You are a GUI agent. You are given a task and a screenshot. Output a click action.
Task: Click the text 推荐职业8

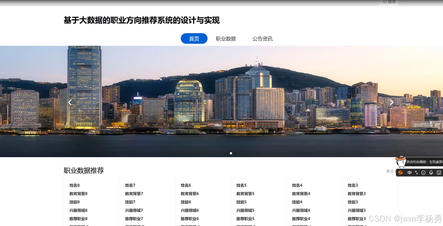pyautogui.click(x=78, y=219)
